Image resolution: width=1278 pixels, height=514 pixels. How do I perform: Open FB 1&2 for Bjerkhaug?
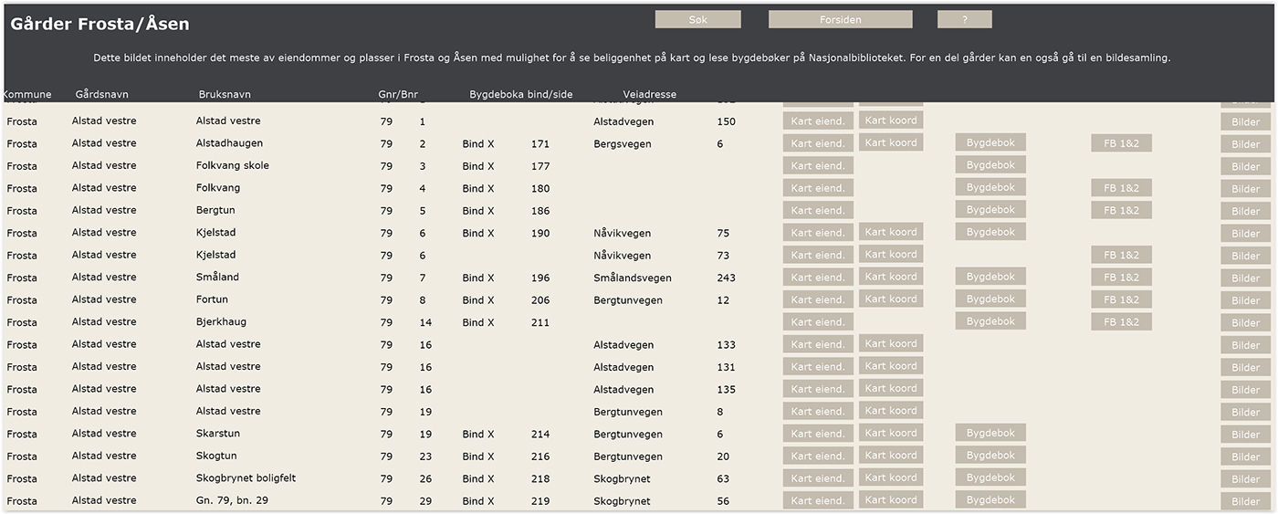(x=1121, y=321)
